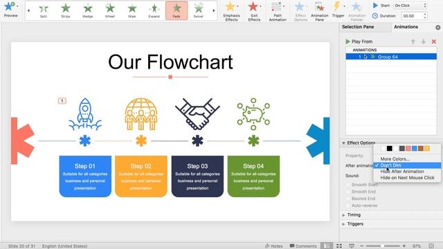This screenshot has height=249, width=443.
Task: Open Notes in status bar
Action: point(274,246)
